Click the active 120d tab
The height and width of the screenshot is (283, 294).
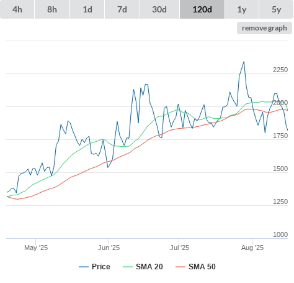click(x=202, y=9)
